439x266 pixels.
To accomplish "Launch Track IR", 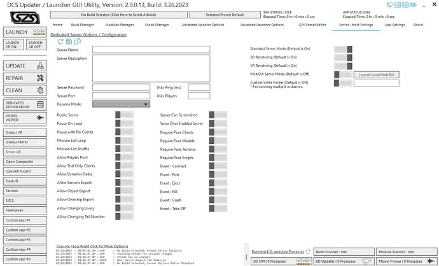I will [x=25, y=181].
